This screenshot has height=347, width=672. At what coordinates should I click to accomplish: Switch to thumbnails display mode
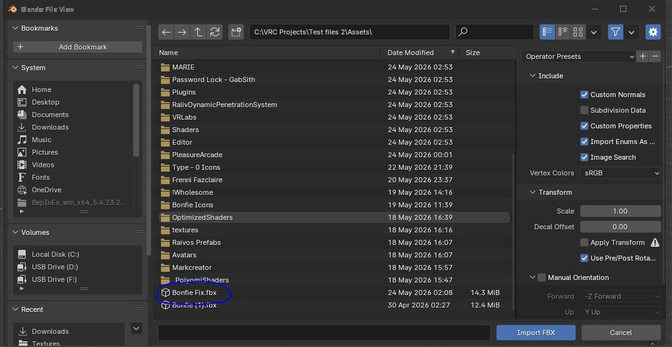[578, 32]
